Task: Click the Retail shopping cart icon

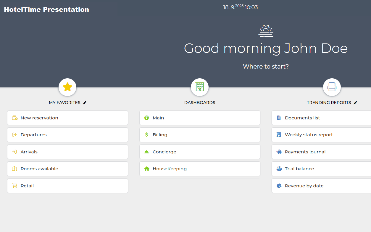Action: (x=14, y=186)
